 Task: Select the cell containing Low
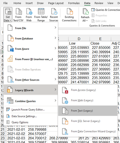(79, 43)
